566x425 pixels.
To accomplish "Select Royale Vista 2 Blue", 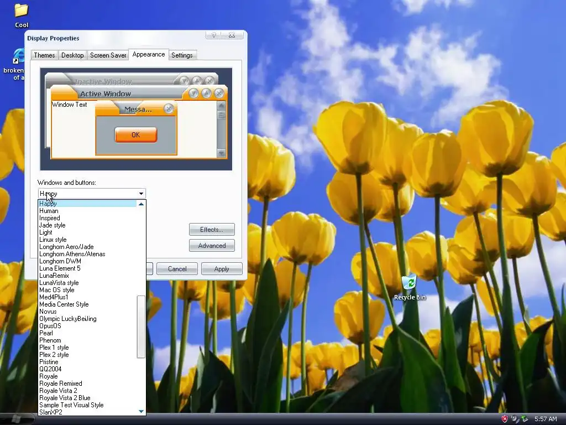I will pos(87,398).
